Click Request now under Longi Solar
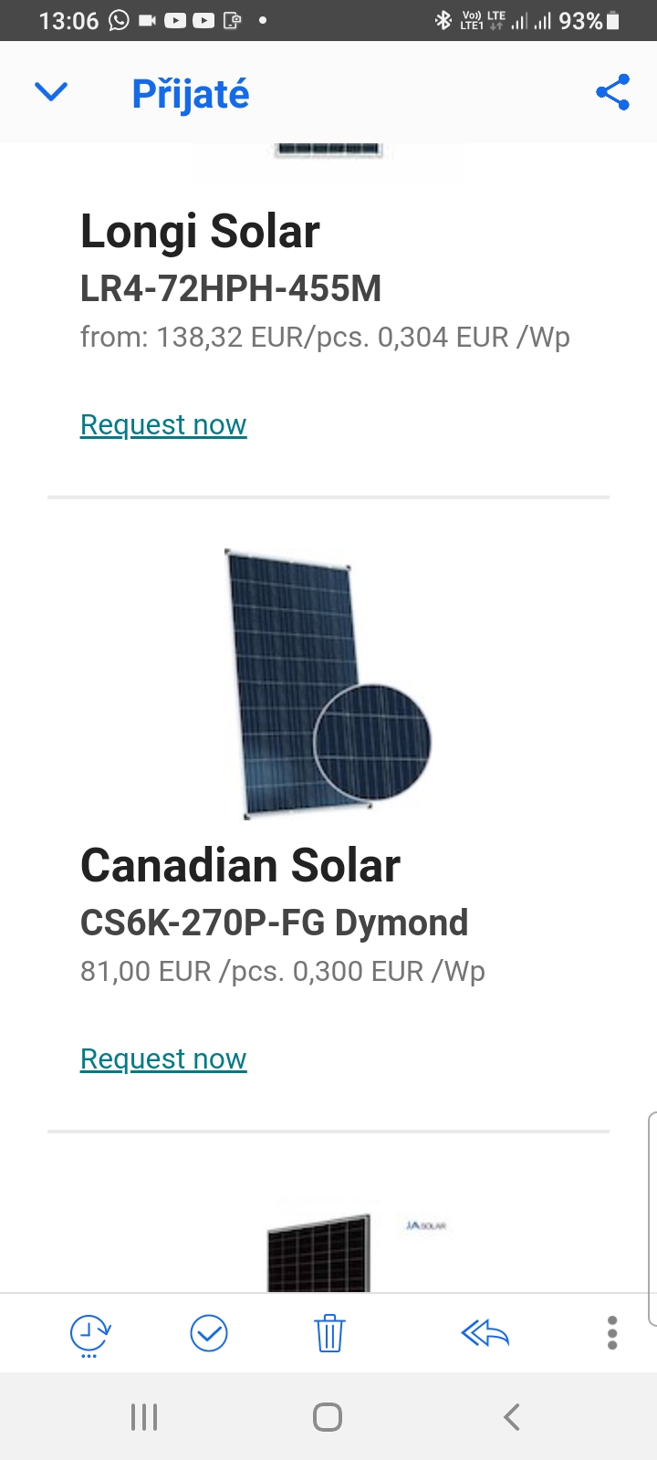 click(163, 424)
